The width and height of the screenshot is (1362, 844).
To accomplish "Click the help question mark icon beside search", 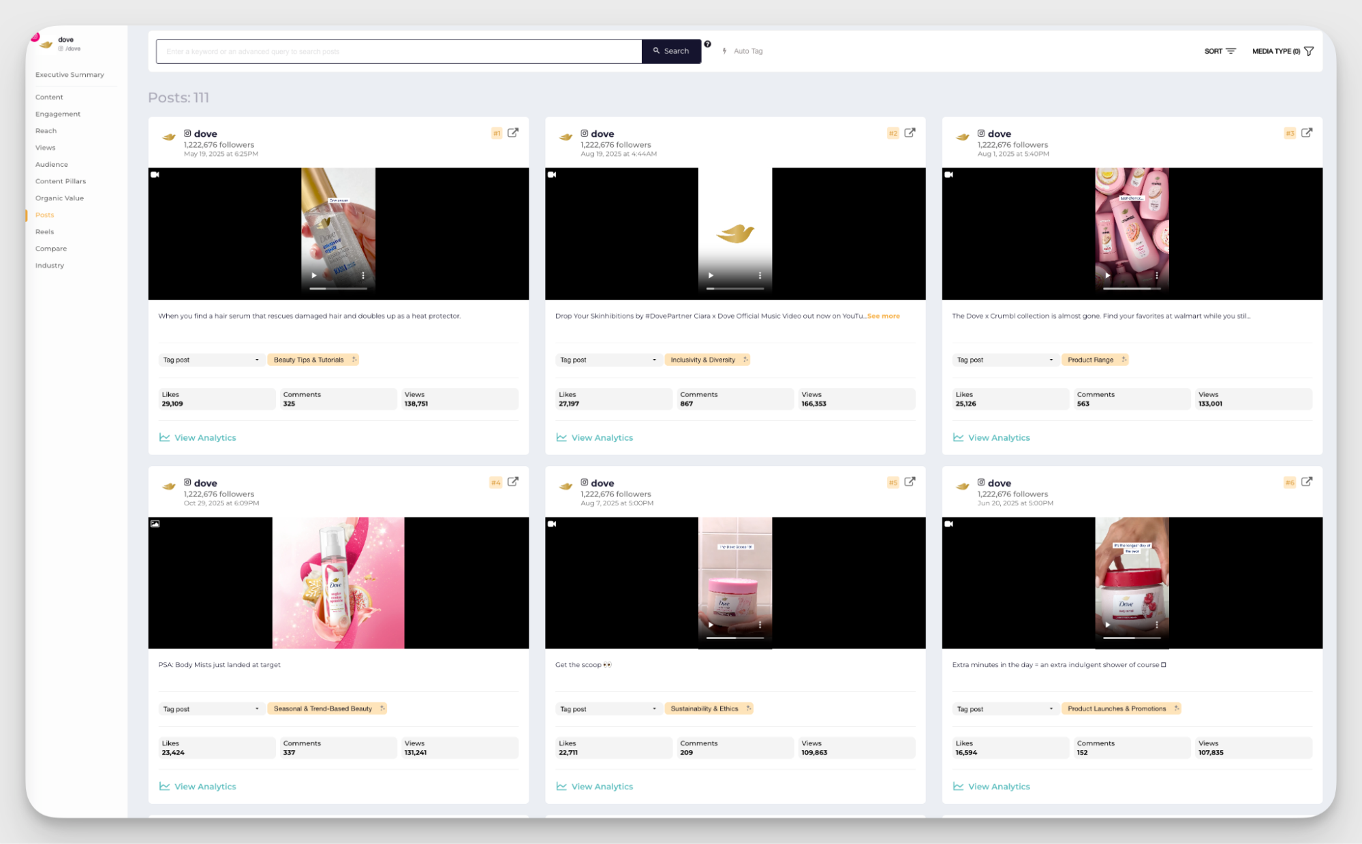I will pyautogui.click(x=708, y=45).
